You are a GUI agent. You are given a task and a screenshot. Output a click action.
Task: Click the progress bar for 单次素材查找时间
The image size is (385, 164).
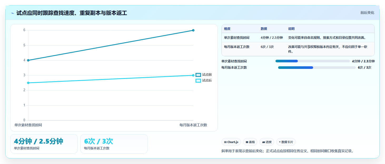click(x=313, y=61)
